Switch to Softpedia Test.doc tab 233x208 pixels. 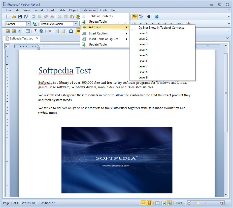(21, 38)
